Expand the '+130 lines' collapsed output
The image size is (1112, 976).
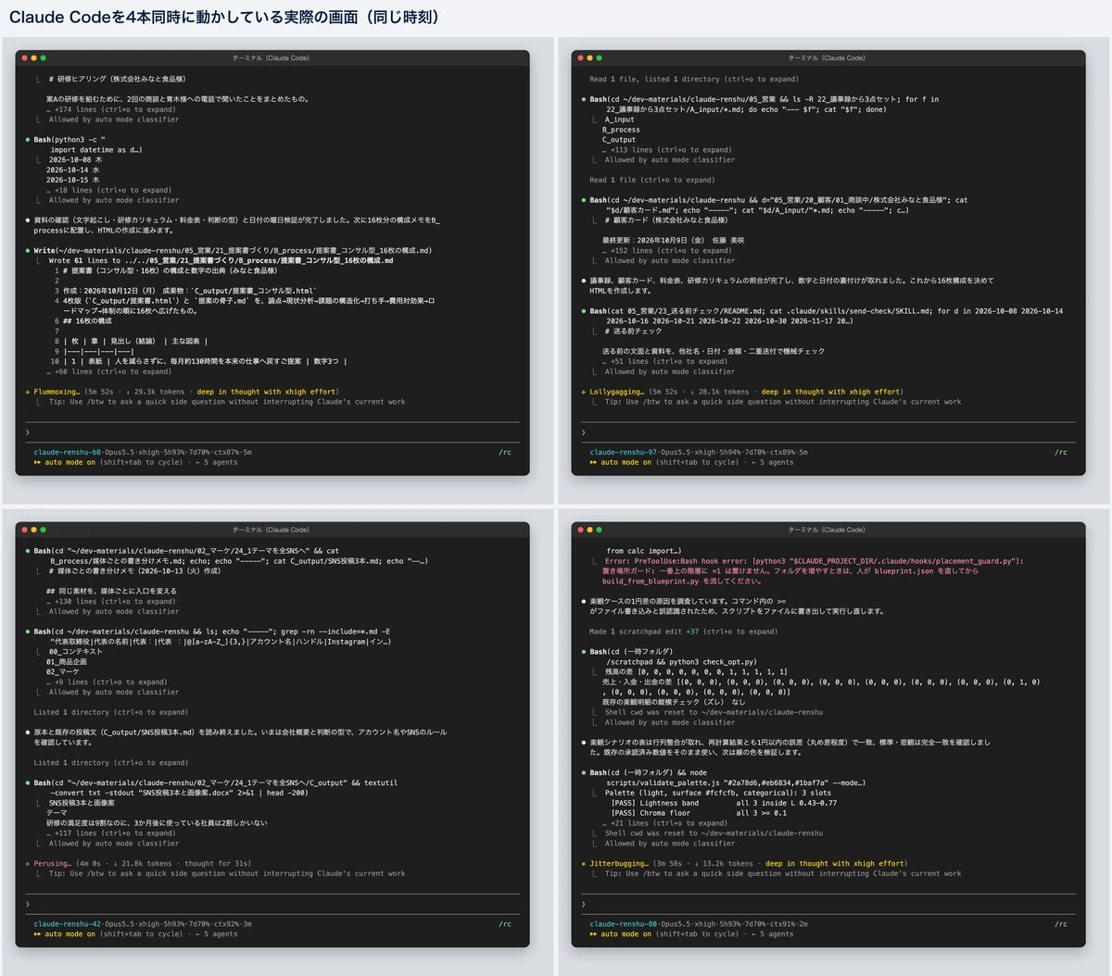pyautogui.click(x=111, y=601)
